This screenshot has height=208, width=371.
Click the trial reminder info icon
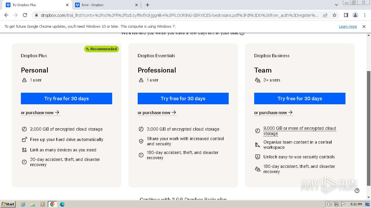pos(242,33)
